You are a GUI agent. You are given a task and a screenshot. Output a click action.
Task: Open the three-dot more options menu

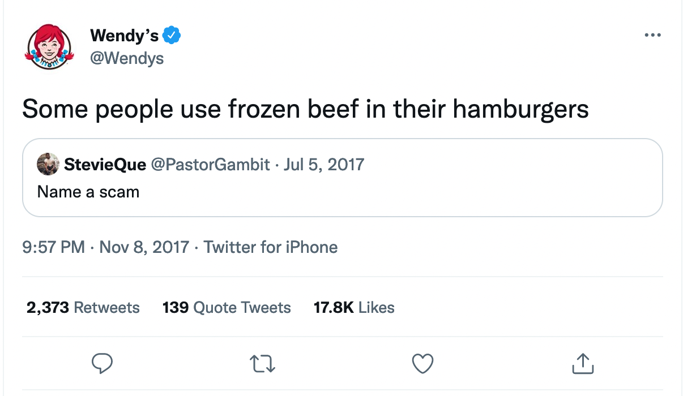click(652, 36)
